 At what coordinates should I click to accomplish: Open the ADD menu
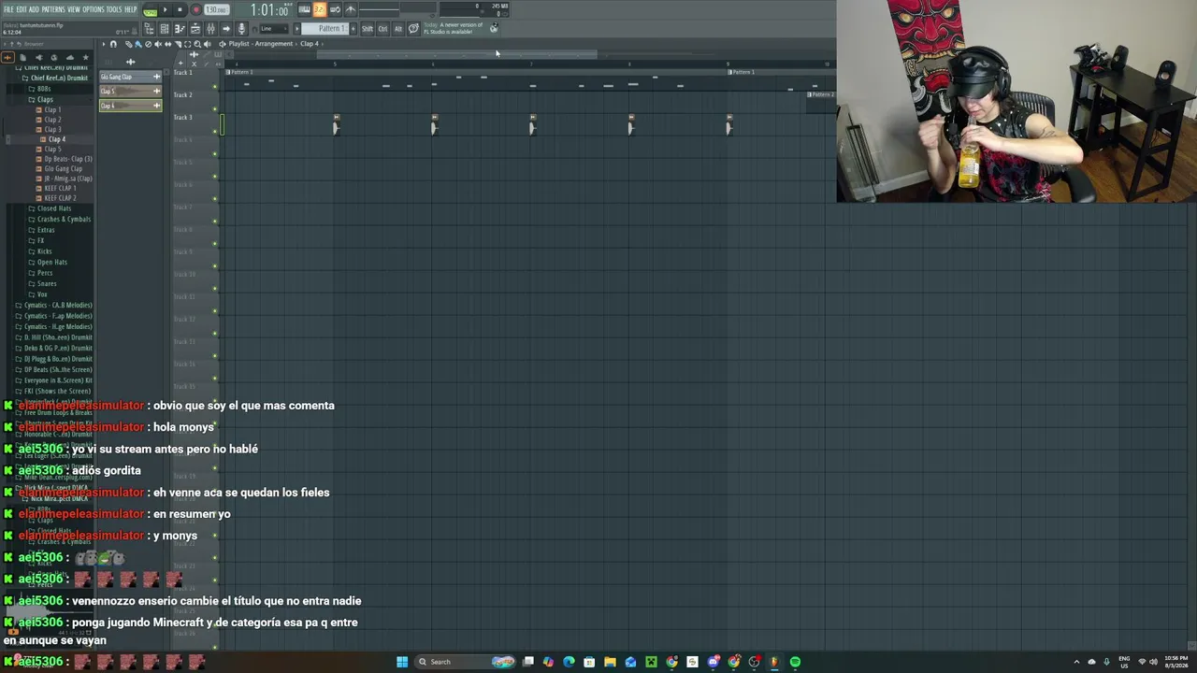click(34, 9)
